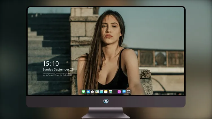Open the yellow Notes app in the dock
This screenshot has height=119, width=212.
(106, 92)
